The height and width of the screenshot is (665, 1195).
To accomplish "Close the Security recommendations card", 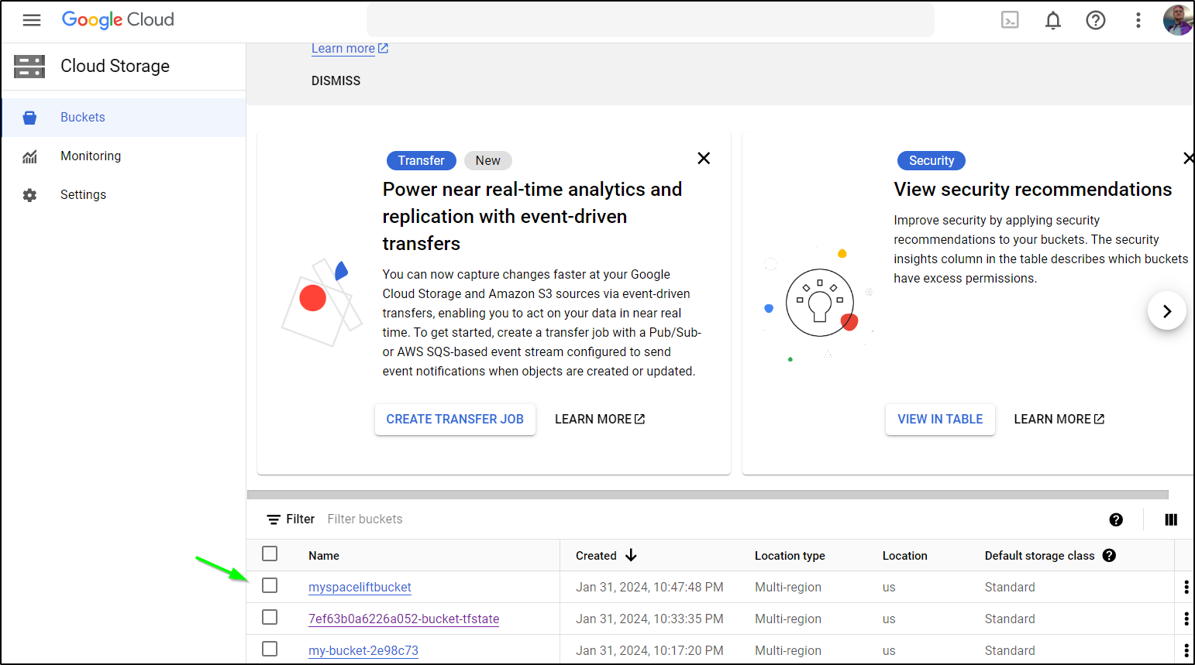I will coord(1189,158).
